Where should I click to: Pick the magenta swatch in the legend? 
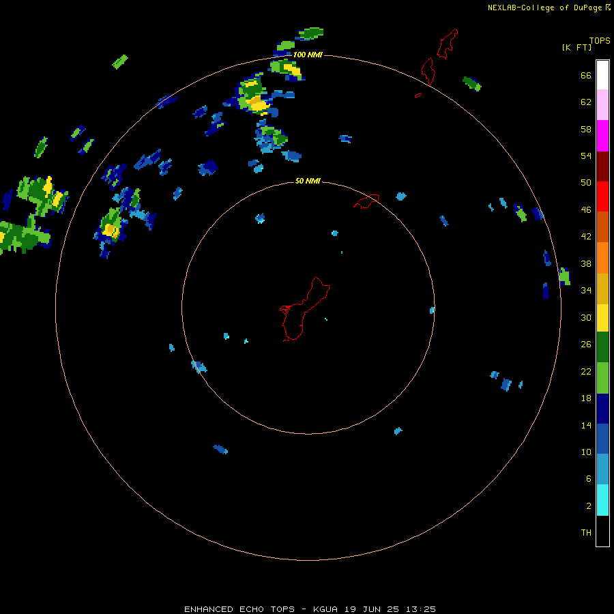pos(602,136)
